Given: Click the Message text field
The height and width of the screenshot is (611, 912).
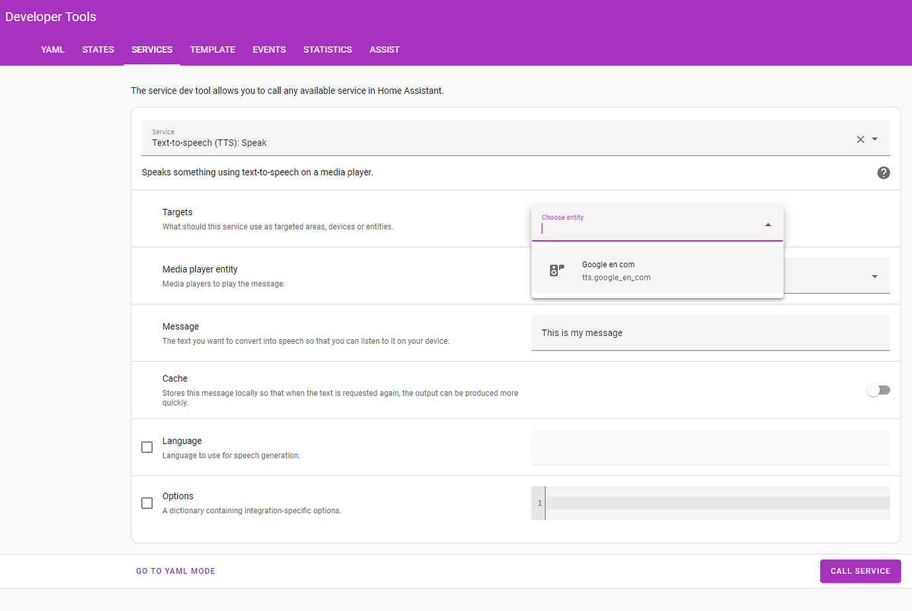Looking at the screenshot, I should (x=710, y=333).
